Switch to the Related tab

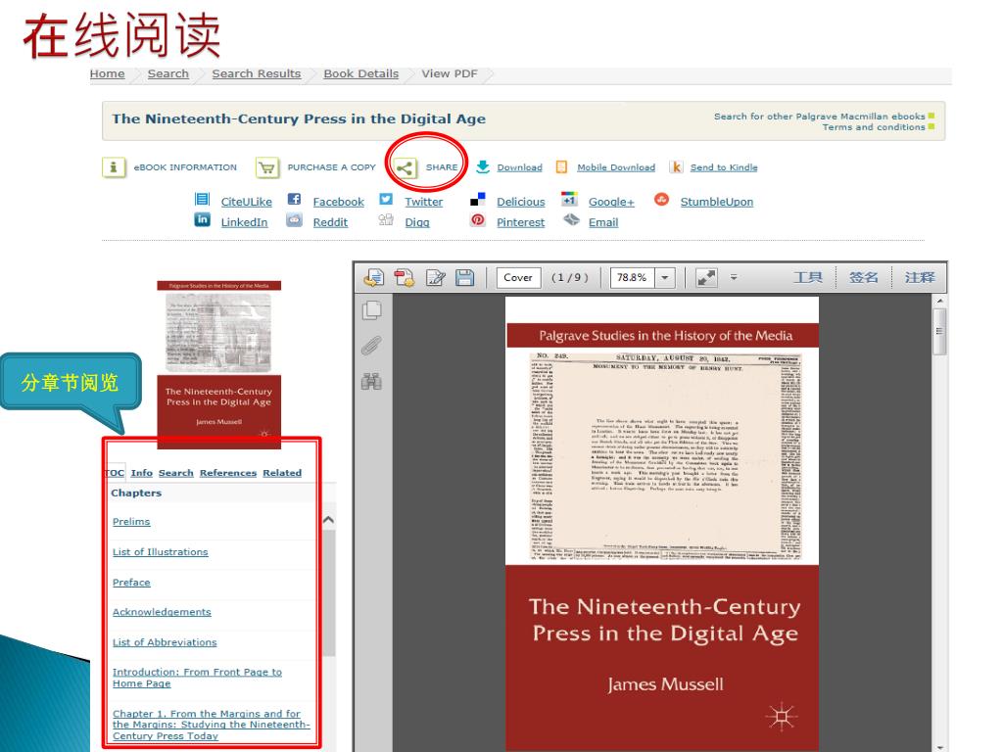click(x=282, y=473)
